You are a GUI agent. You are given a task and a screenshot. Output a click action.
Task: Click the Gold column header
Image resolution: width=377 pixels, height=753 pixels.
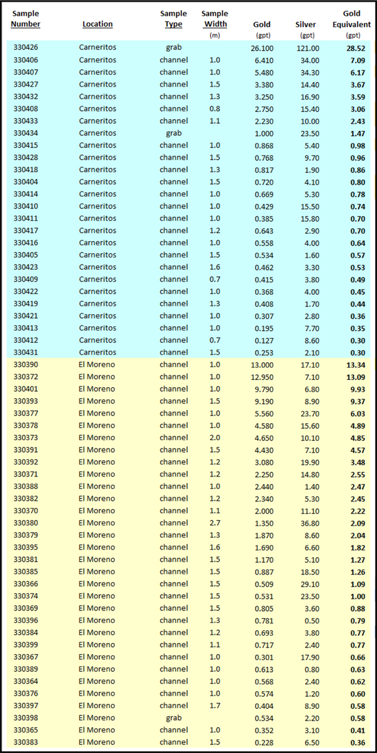tap(262, 24)
